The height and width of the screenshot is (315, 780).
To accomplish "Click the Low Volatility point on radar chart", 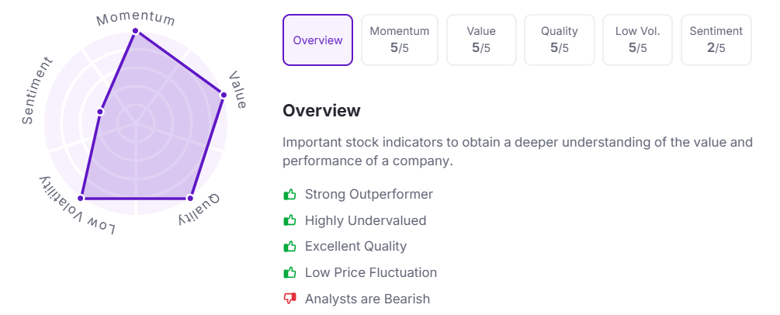I will (81, 198).
